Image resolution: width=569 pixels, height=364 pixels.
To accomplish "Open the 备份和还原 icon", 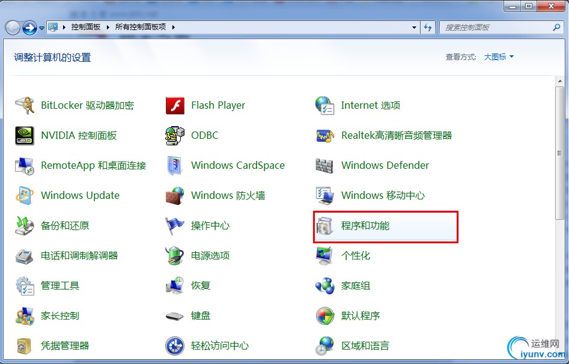I will pyautogui.click(x=24, y=226).
